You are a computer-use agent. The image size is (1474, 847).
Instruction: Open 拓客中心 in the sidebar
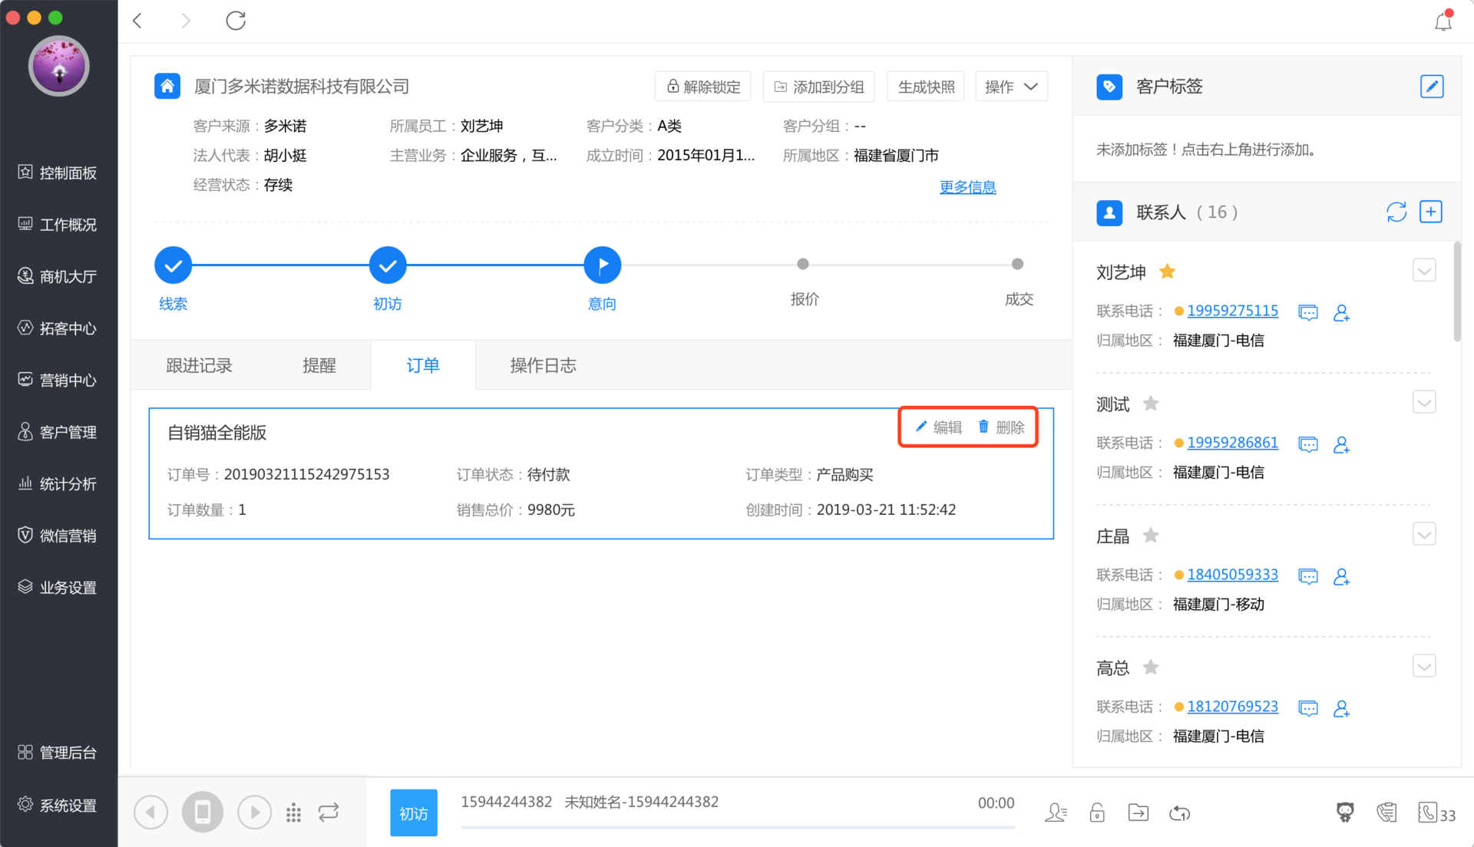58,328
